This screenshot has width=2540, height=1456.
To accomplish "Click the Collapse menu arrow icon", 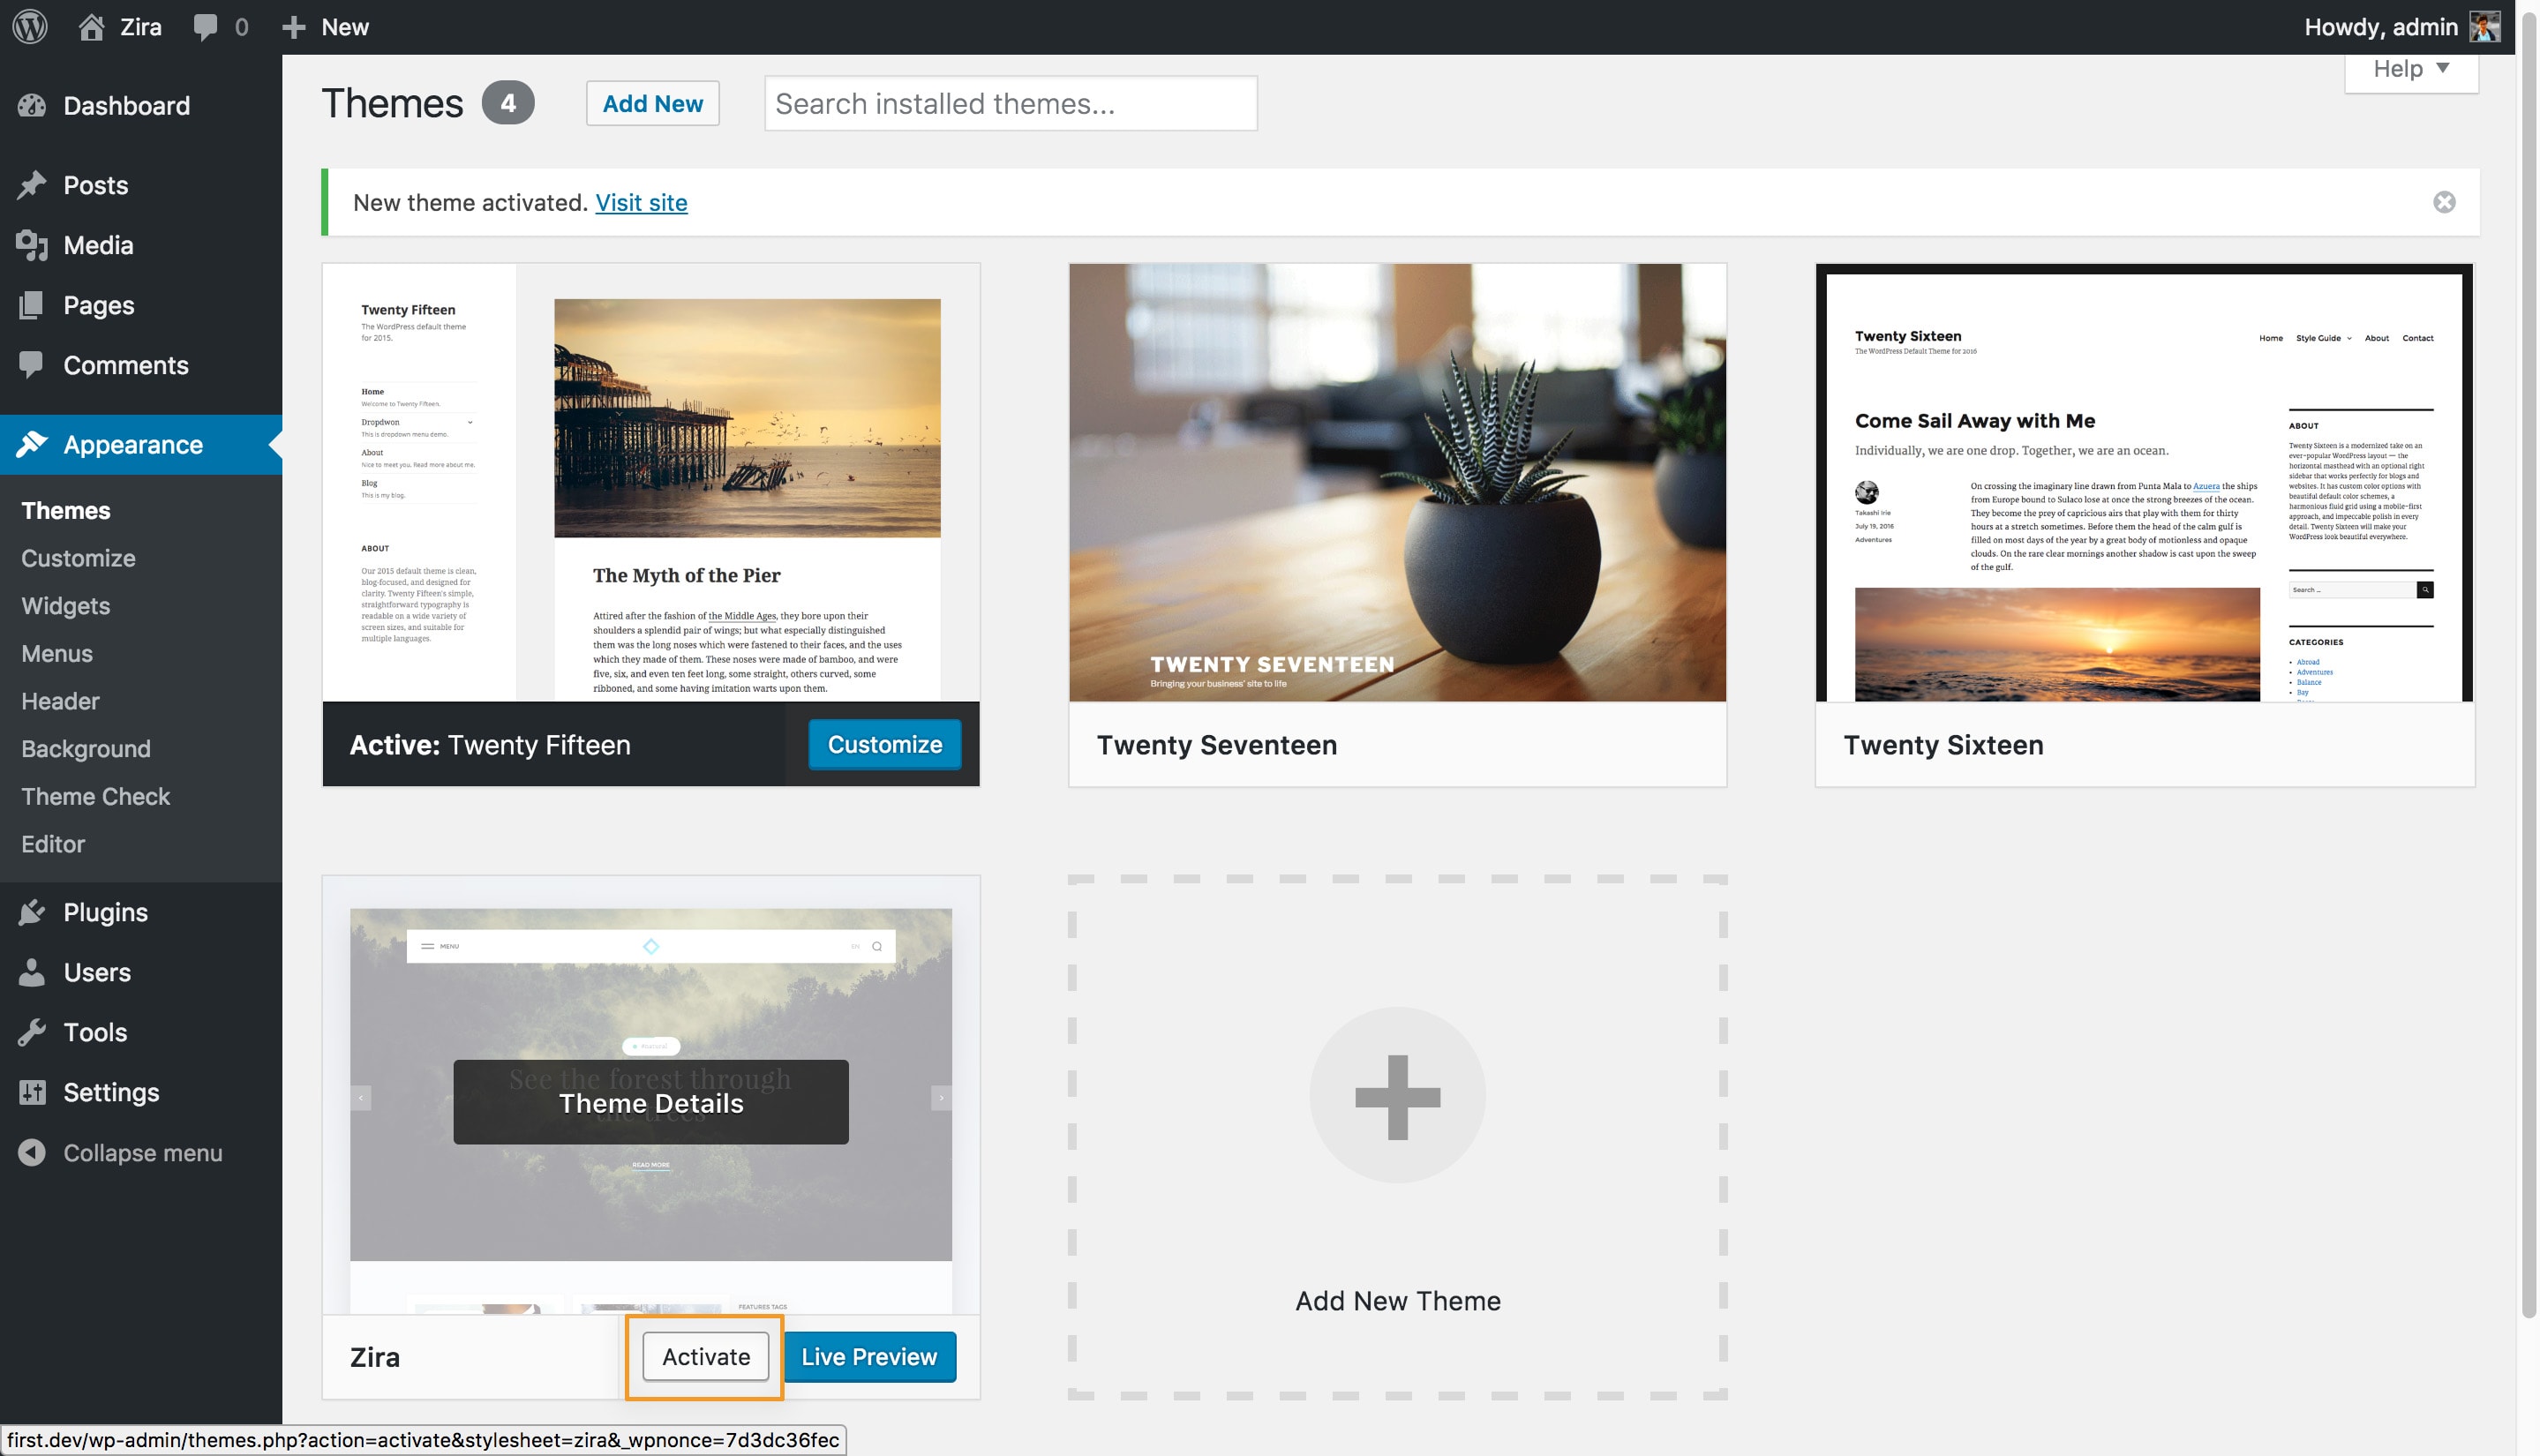I will [x=32, y=1153].
